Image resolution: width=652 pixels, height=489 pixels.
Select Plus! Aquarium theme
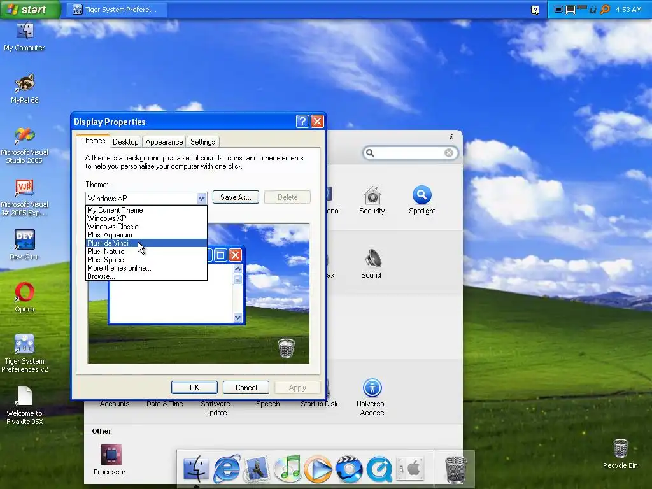pos(146,235)
